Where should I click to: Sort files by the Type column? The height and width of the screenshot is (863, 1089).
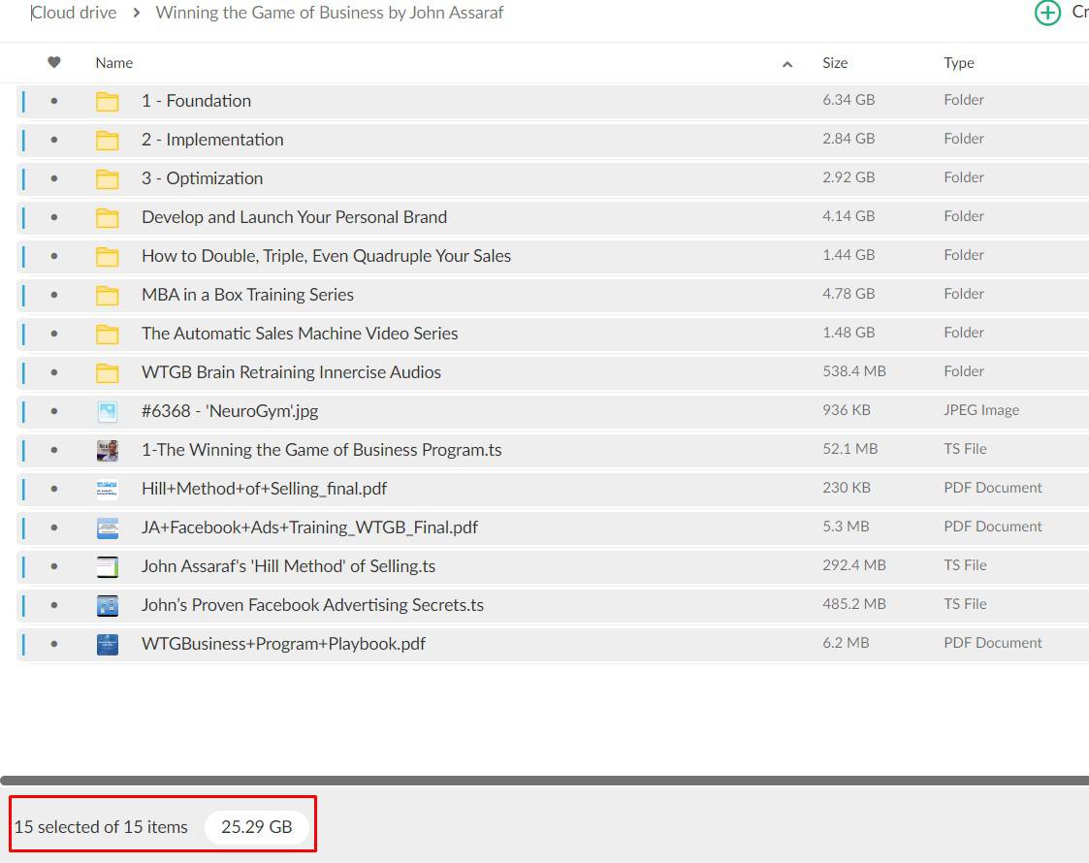(958, 63)
